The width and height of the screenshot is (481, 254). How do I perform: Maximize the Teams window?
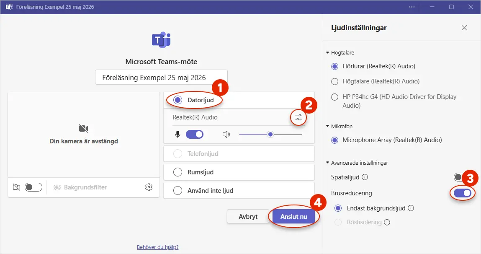point(451,7)
